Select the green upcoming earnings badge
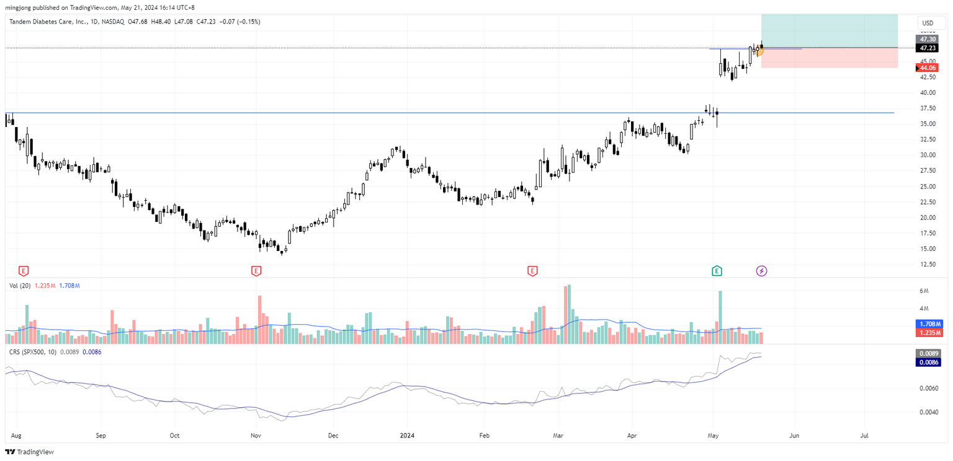This screenshot has width=953, height=461. 718,271
